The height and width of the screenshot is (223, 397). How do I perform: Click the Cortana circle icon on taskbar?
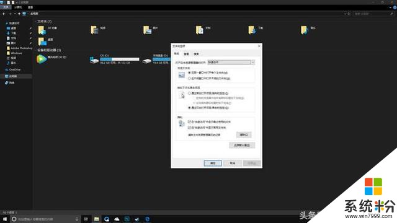point(14,219)
